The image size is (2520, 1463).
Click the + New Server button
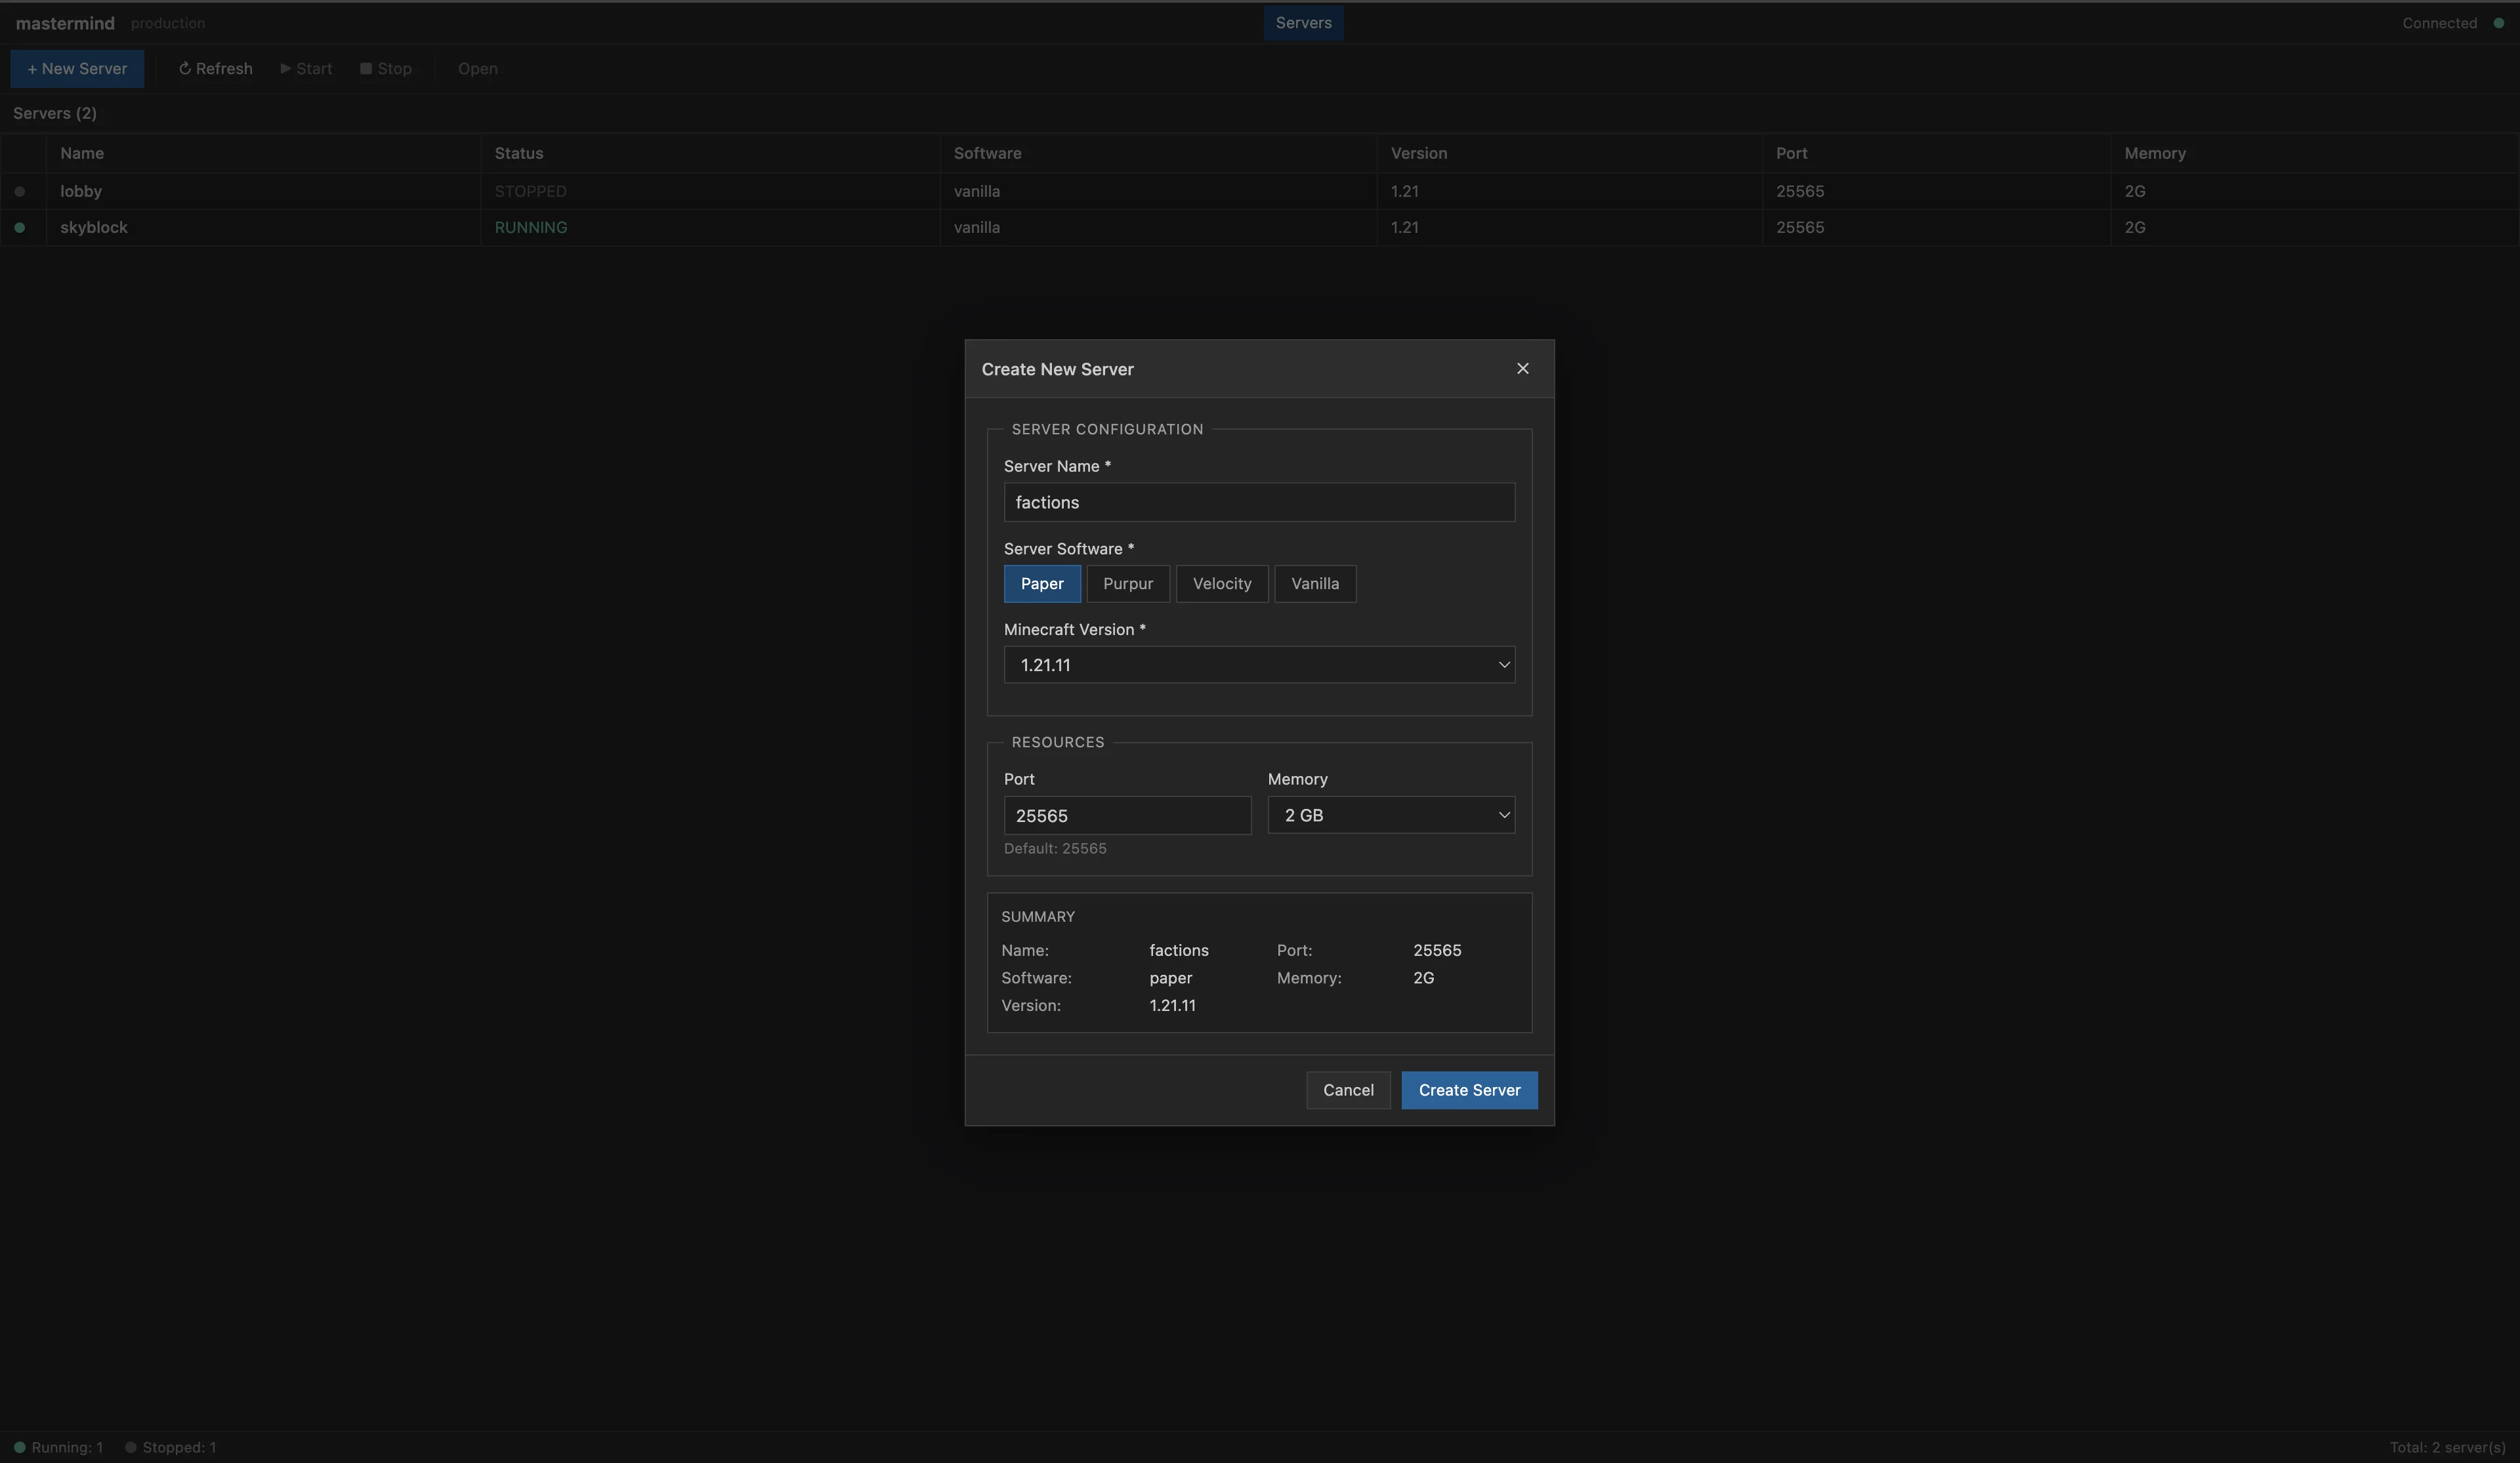click(x=77, y=69)
